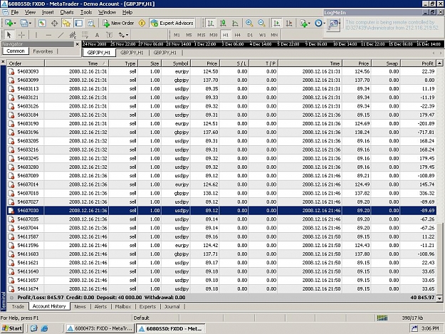Set timeframe to D1

[x=250, y=35]
